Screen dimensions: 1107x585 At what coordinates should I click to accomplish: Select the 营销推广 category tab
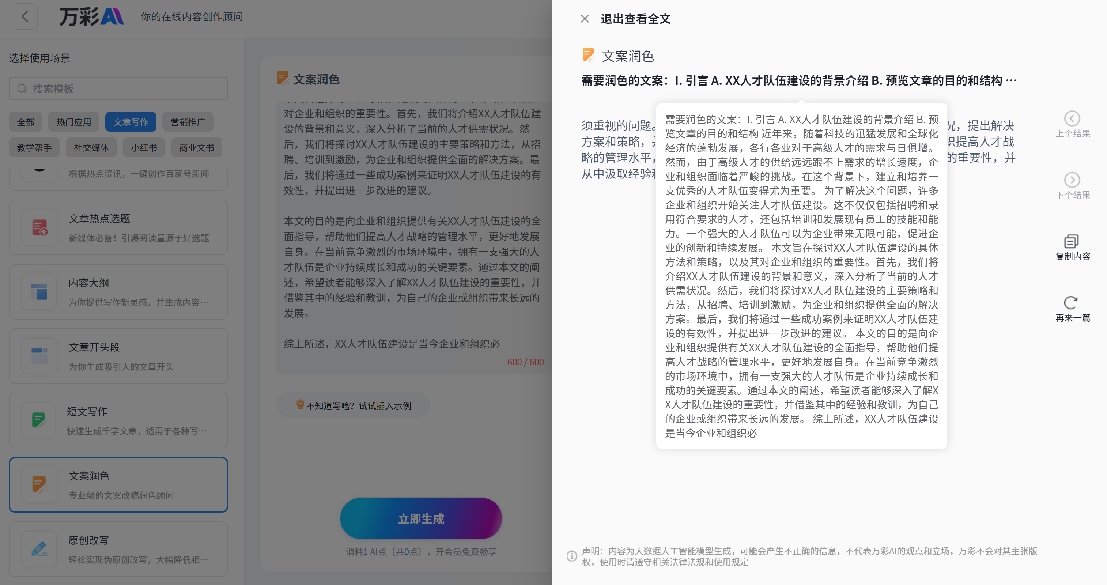188,122
